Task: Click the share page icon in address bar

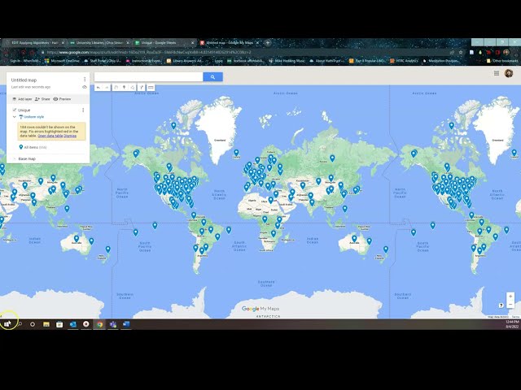Action: [452, 52]
